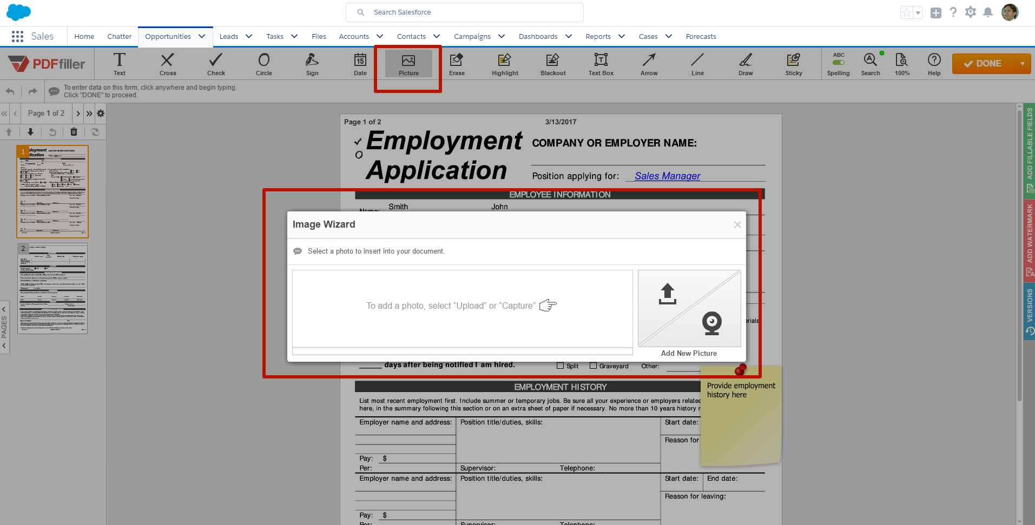Expand the Leads tab dropdown

(x=249, y=36)
